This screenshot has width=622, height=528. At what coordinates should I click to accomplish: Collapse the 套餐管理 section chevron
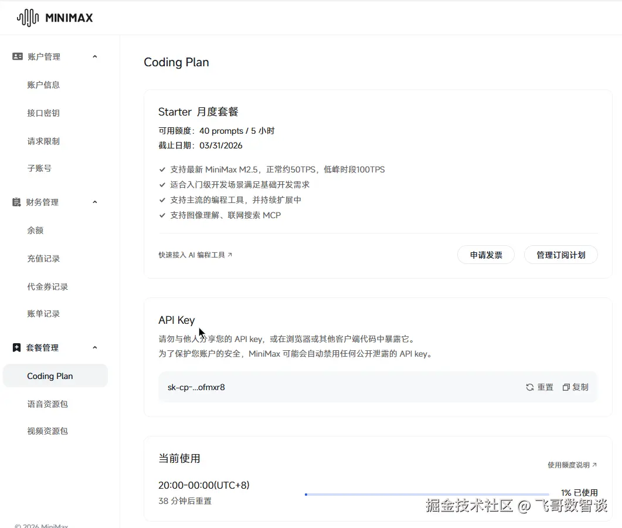point(95,348)
